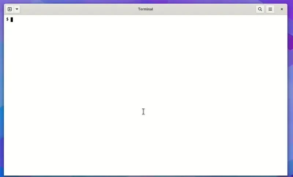Click the Terminal title in header bar
The height and width of the screenshot is (177, 293).
pyautogui.click(x=145, y=9)
